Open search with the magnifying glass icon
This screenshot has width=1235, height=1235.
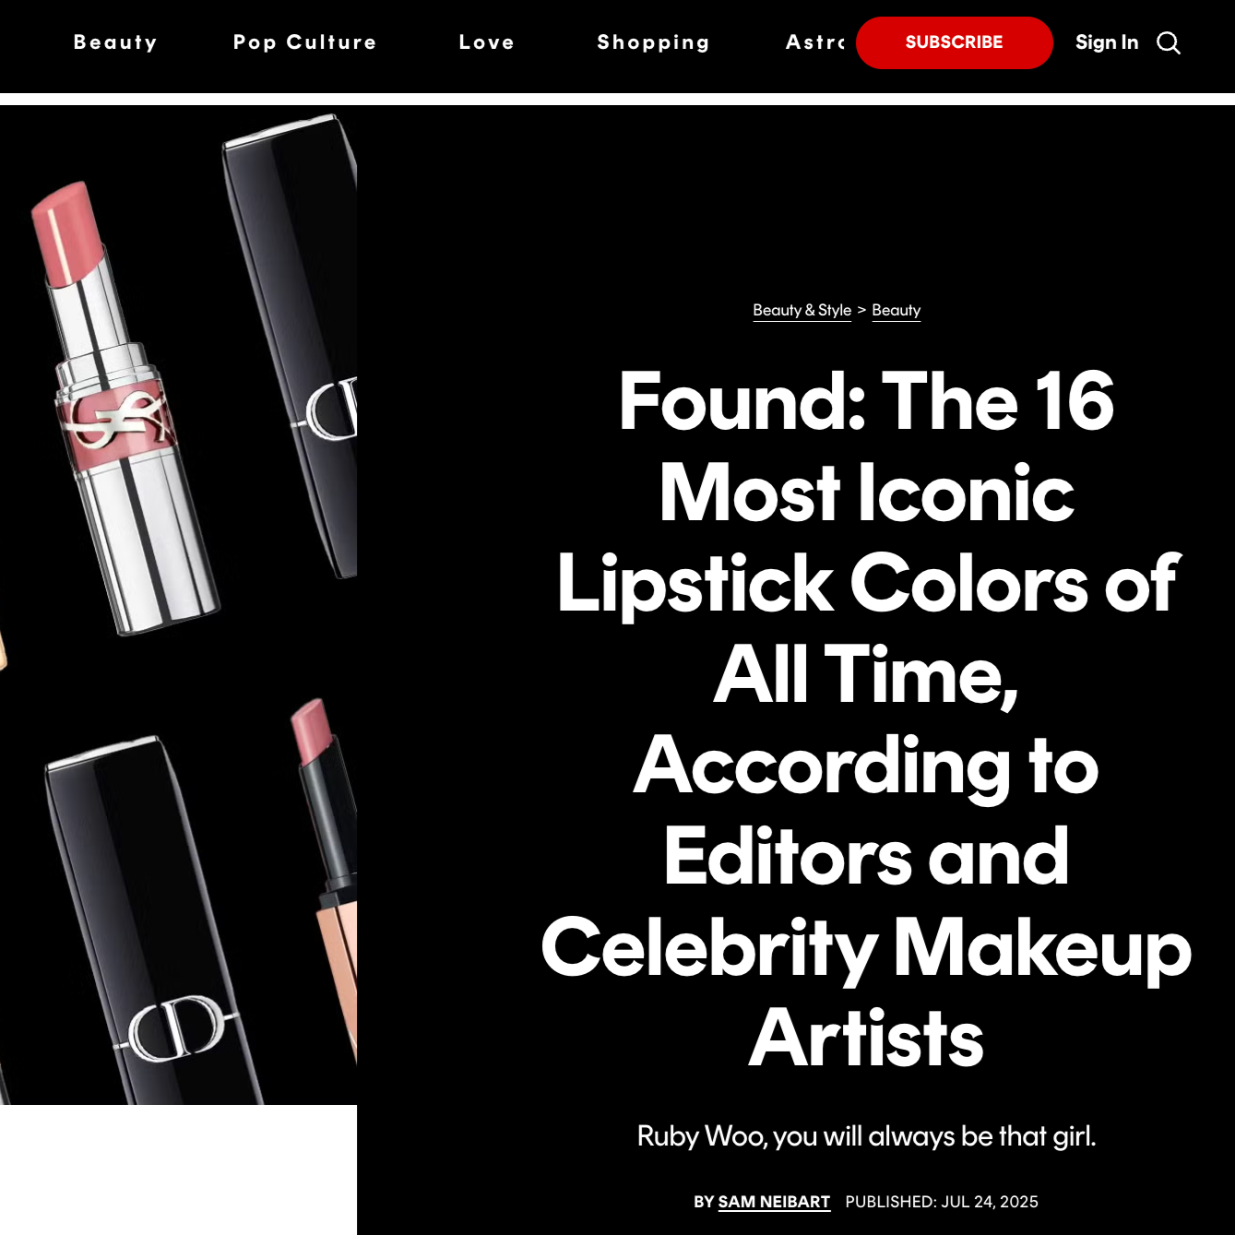pyautogui.click(x=1169, y=43)
